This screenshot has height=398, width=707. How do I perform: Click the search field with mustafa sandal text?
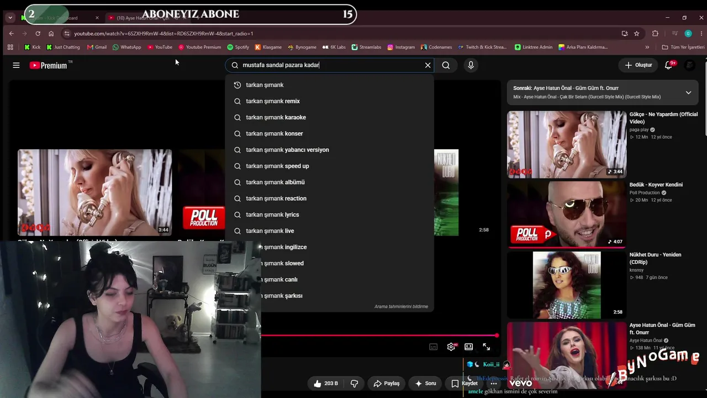(329, 65)
